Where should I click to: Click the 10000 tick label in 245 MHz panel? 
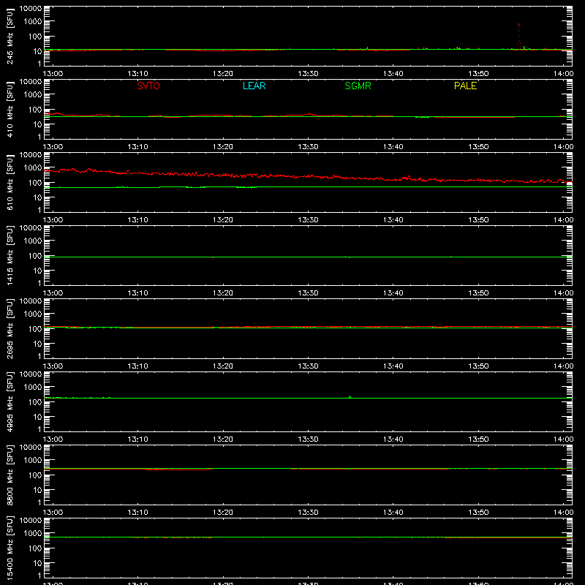click(31, 9)
